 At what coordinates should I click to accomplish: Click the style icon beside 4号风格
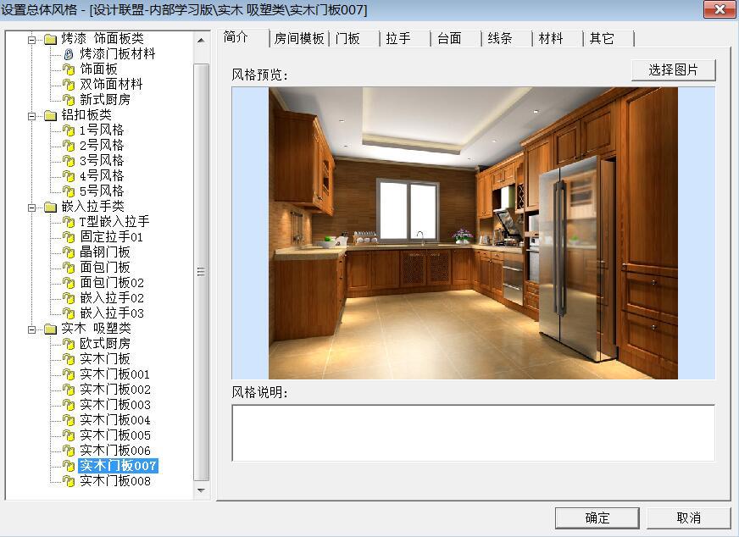point(69,176)
